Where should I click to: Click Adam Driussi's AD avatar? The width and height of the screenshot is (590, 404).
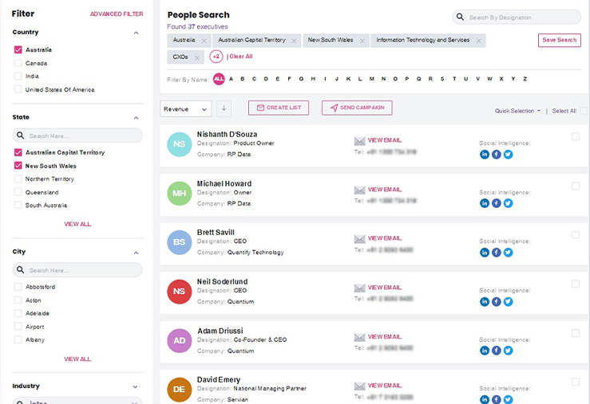(179, 340)
